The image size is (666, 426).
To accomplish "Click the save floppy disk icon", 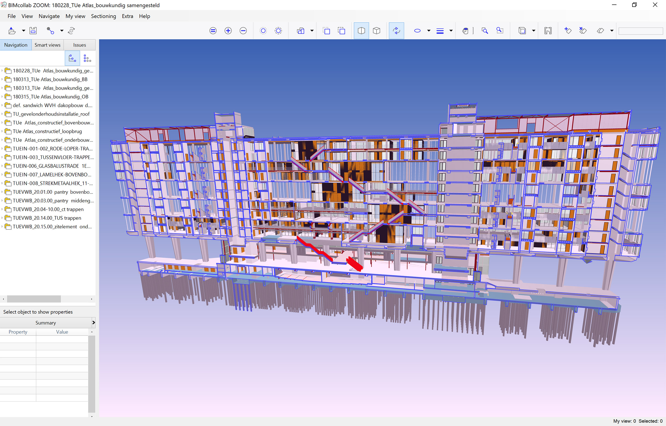I will [33, 31].
